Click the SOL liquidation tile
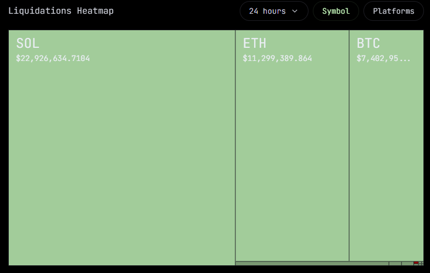 click(122, 148)
